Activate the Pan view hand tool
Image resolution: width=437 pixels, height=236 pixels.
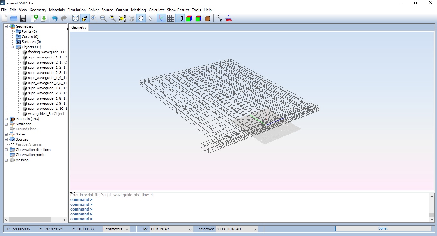click(x=141, y=18)
